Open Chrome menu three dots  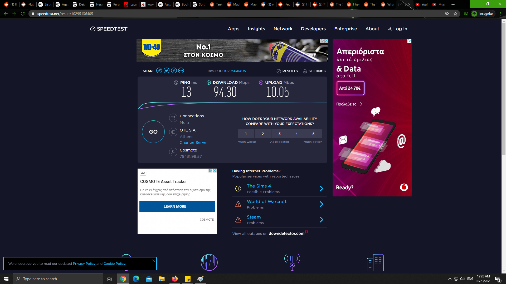tap(500, 14)
